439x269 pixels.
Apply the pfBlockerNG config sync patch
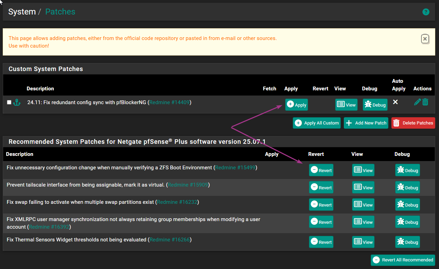(x=297, y=104)
